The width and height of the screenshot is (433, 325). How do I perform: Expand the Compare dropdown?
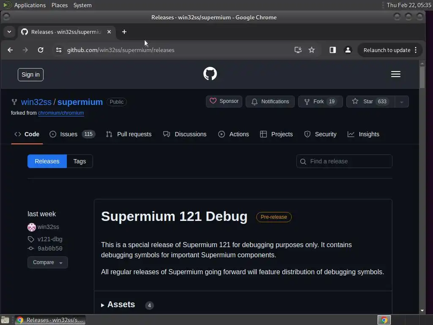[47, 262]
